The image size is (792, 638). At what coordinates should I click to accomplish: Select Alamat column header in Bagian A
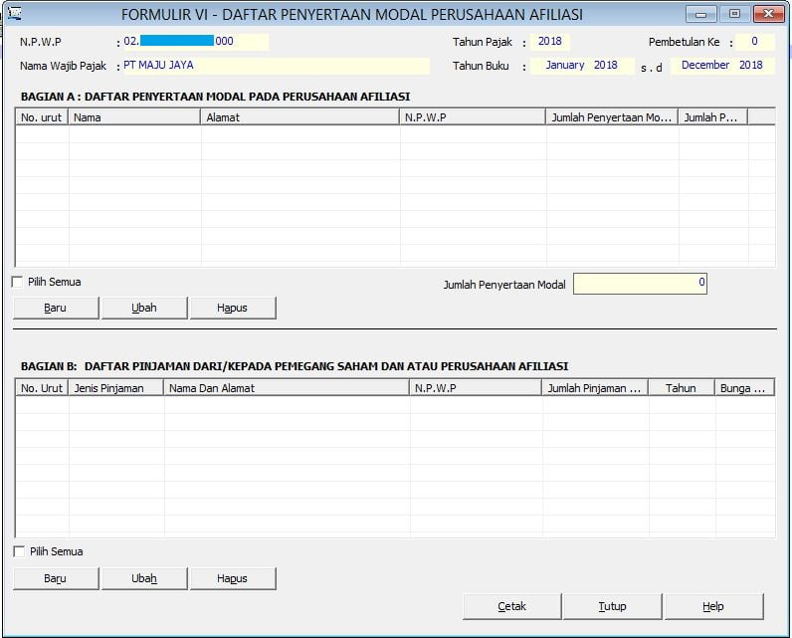(300, 117)
